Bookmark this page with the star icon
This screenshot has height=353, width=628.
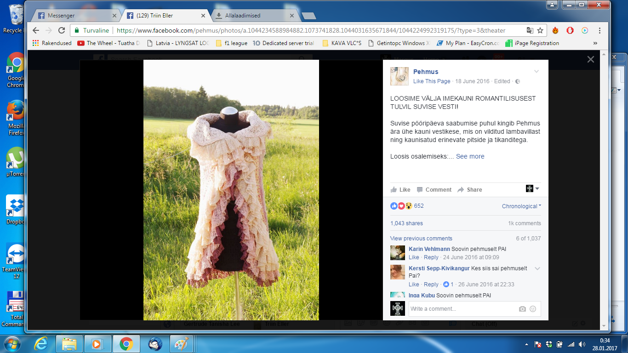coord(541,30)
